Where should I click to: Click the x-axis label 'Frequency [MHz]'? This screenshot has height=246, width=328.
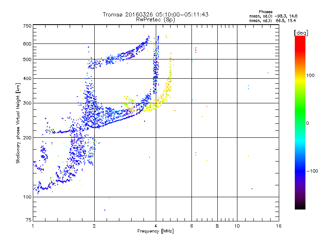[x=155, y=231]
